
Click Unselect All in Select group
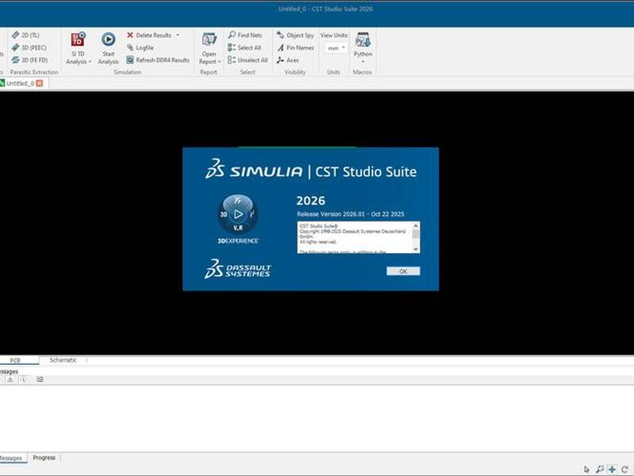(x=247, y=60)
